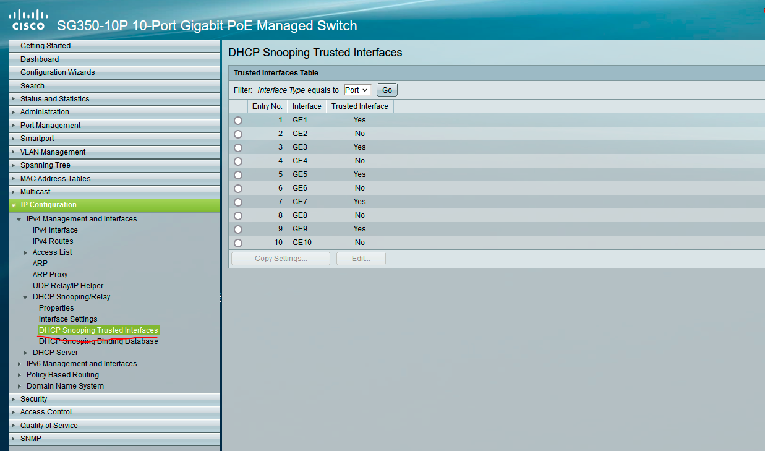Expand IPv6 Management and Interfaces
765x451 pixels.
click(x=19, y=363)
